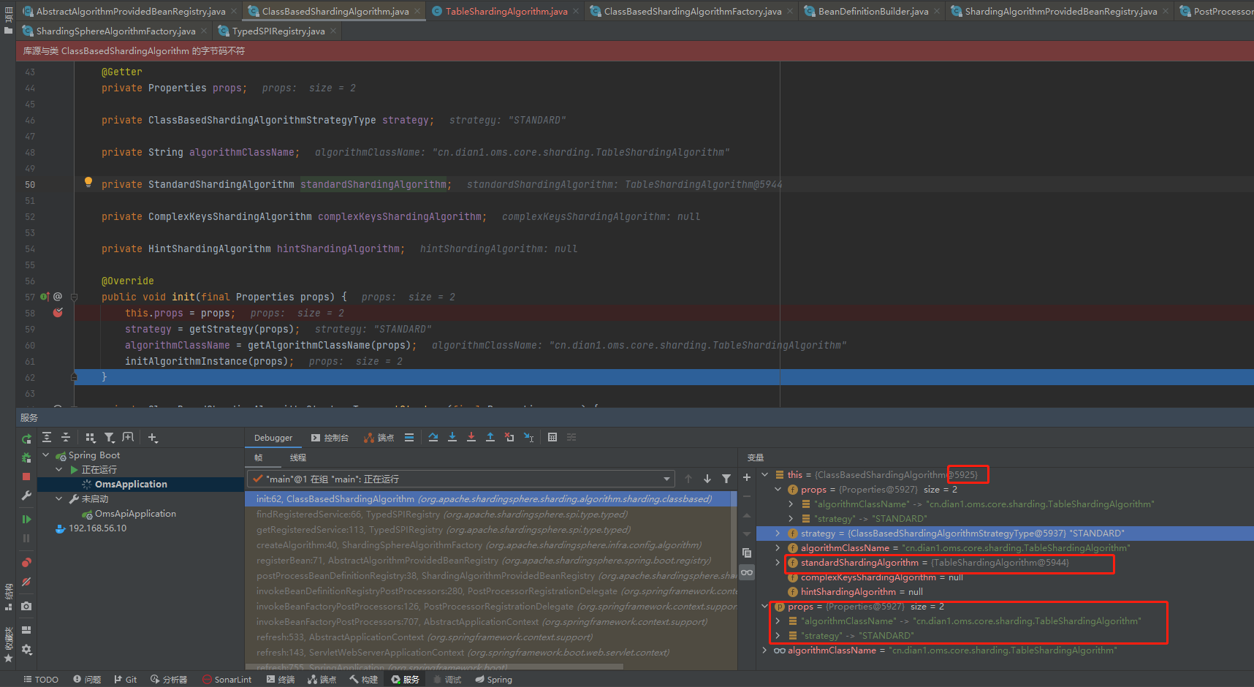Open the Spring tool window

pyautogui.click(x=493, y=679)
